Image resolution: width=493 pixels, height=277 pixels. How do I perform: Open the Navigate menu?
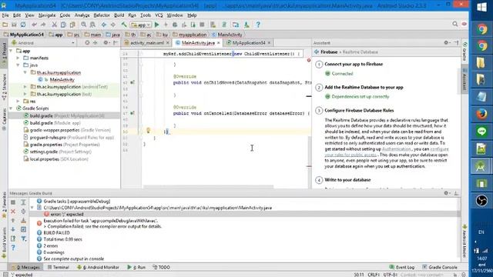pyautogui.click(x=47, y=15)
